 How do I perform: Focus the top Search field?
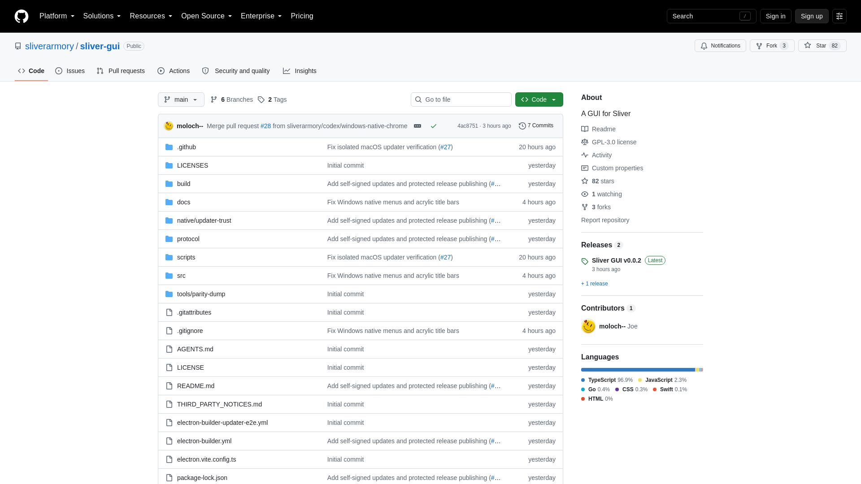[x=711, y=16]
